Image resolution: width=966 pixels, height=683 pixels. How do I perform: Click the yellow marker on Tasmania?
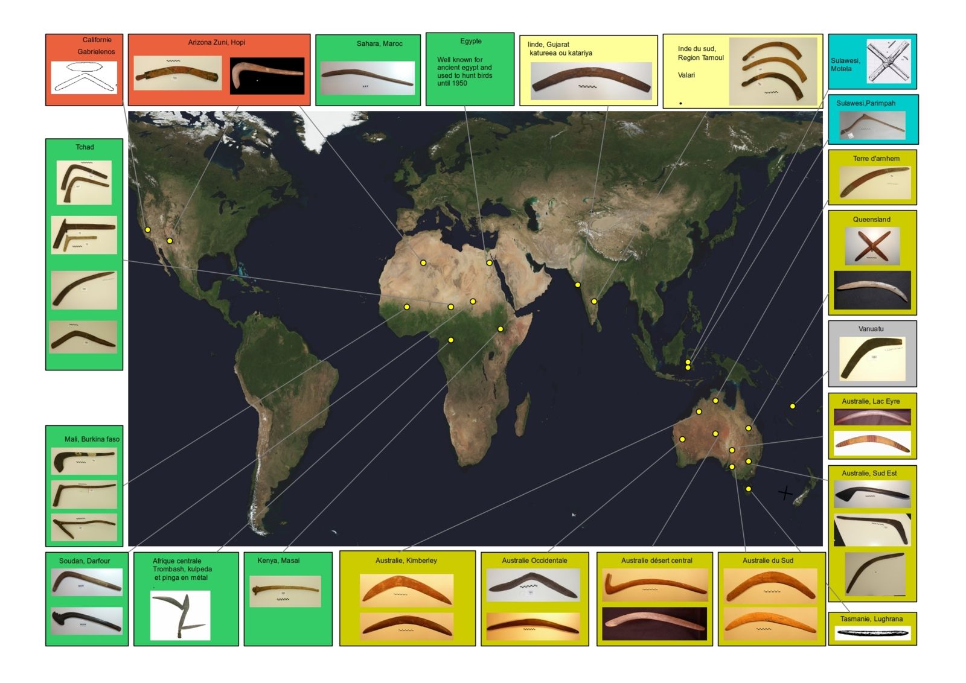748,489
